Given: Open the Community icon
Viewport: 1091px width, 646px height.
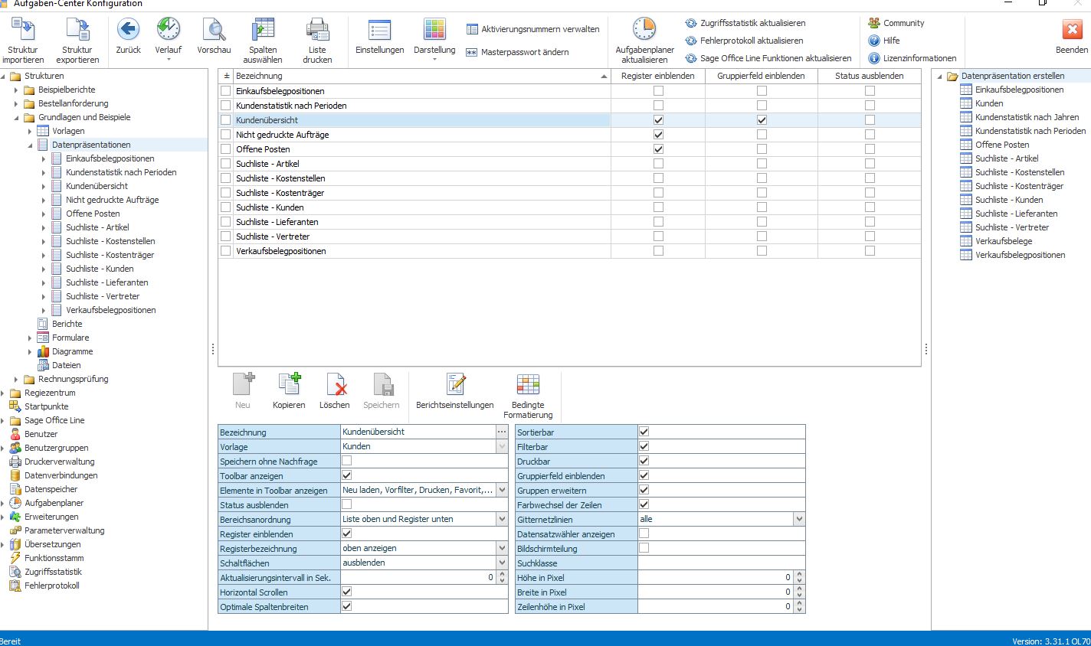Looking at the screenshot, I should pos(873,23).
